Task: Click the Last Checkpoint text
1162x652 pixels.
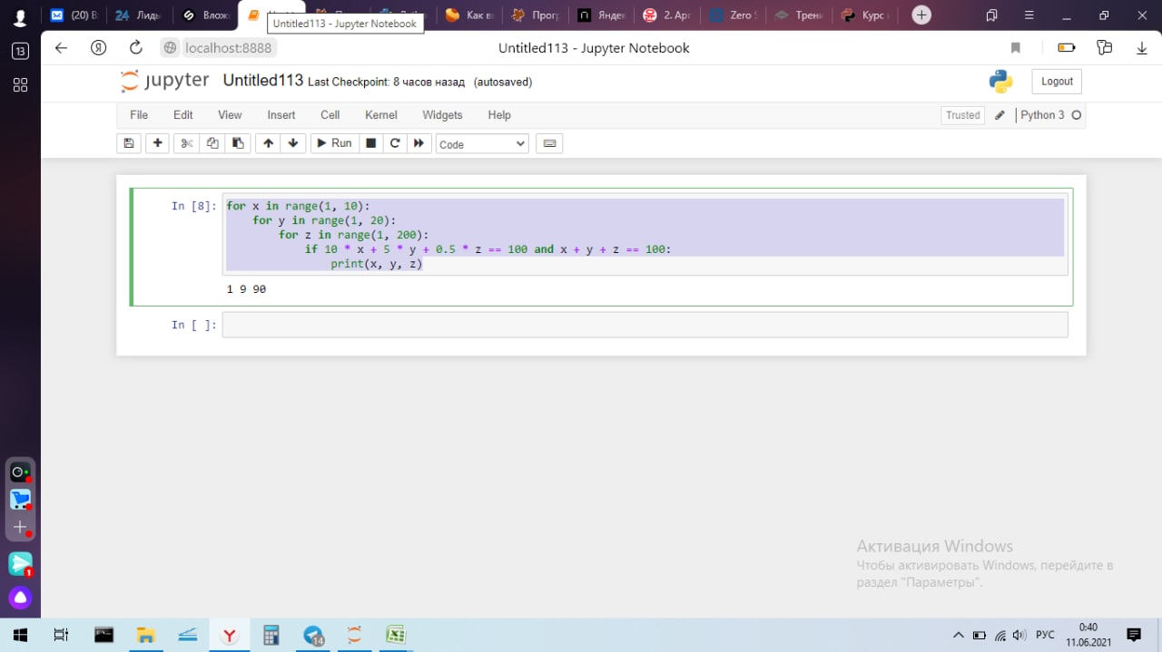Action: click(x=386, y=83)
